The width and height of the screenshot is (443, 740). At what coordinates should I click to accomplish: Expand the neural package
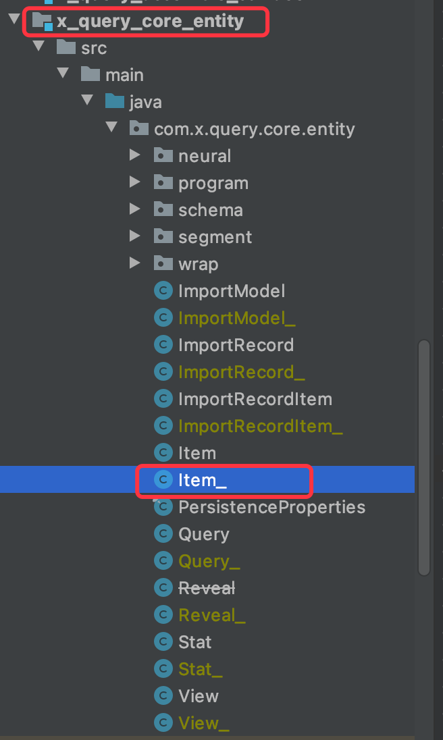pos(135,156)
